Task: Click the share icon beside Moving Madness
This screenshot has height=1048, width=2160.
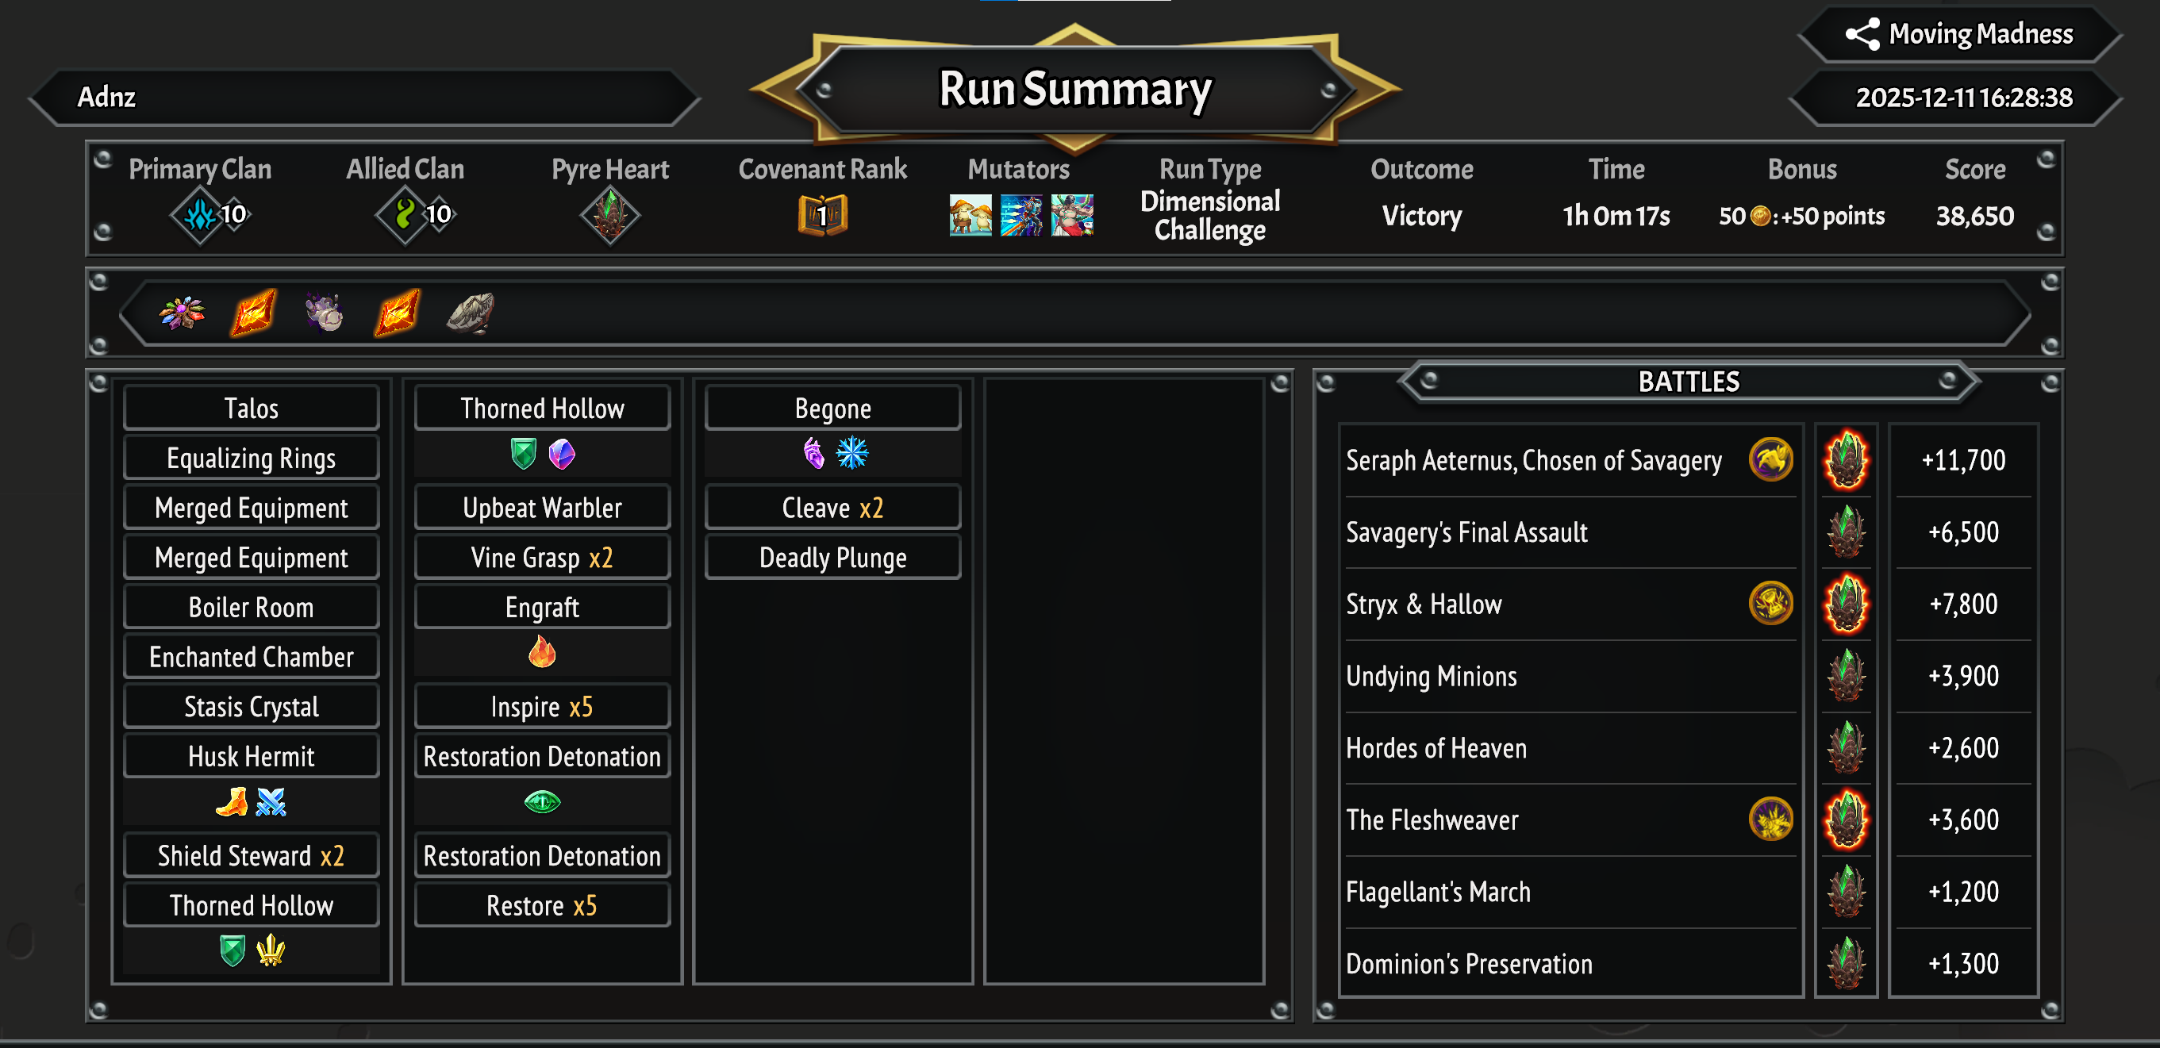Action: click(x=1862, y=34)
